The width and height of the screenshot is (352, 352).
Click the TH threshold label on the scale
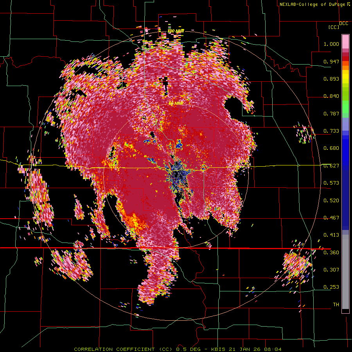point(336,305)
